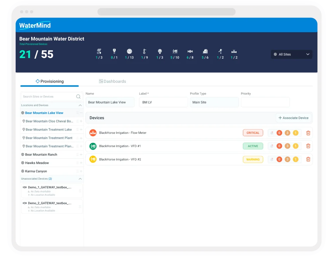The image size is (333, 259).
Task: Select flow meter icon showing 1 / 2 last
Action: coord(234,51)
